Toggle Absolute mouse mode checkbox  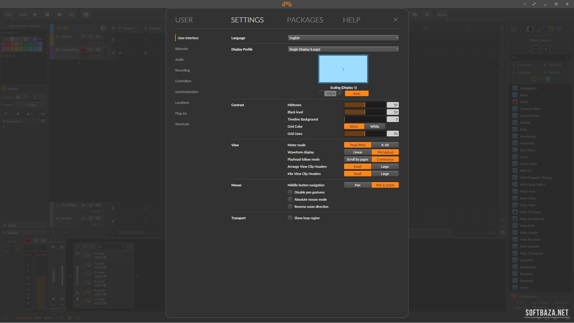[x=290, y=199]
